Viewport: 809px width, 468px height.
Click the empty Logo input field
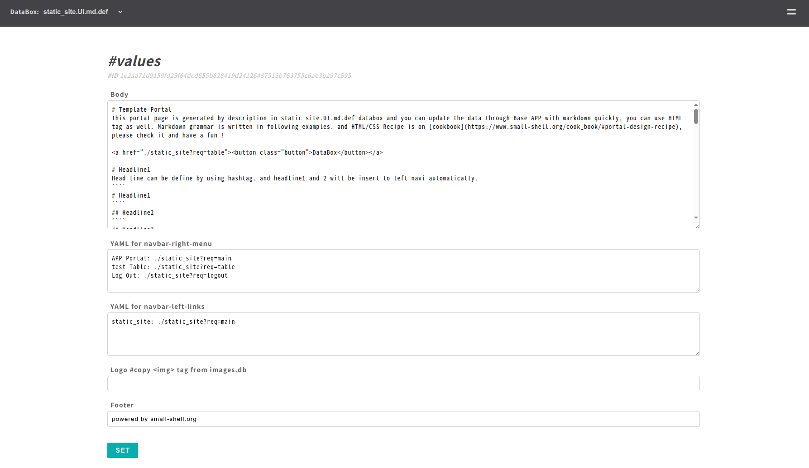tap(403, 383)
